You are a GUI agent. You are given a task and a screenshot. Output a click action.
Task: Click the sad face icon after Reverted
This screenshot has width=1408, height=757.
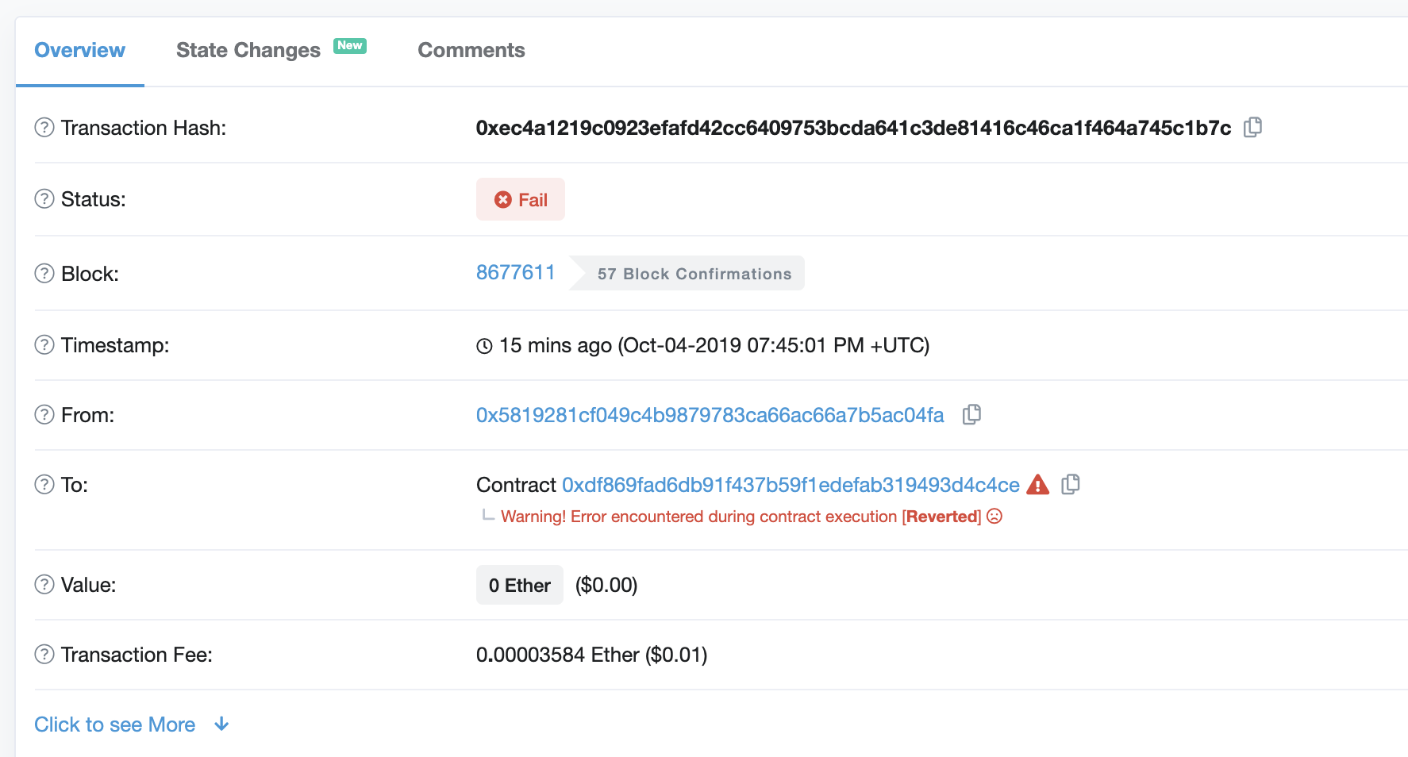pos(994,516)
